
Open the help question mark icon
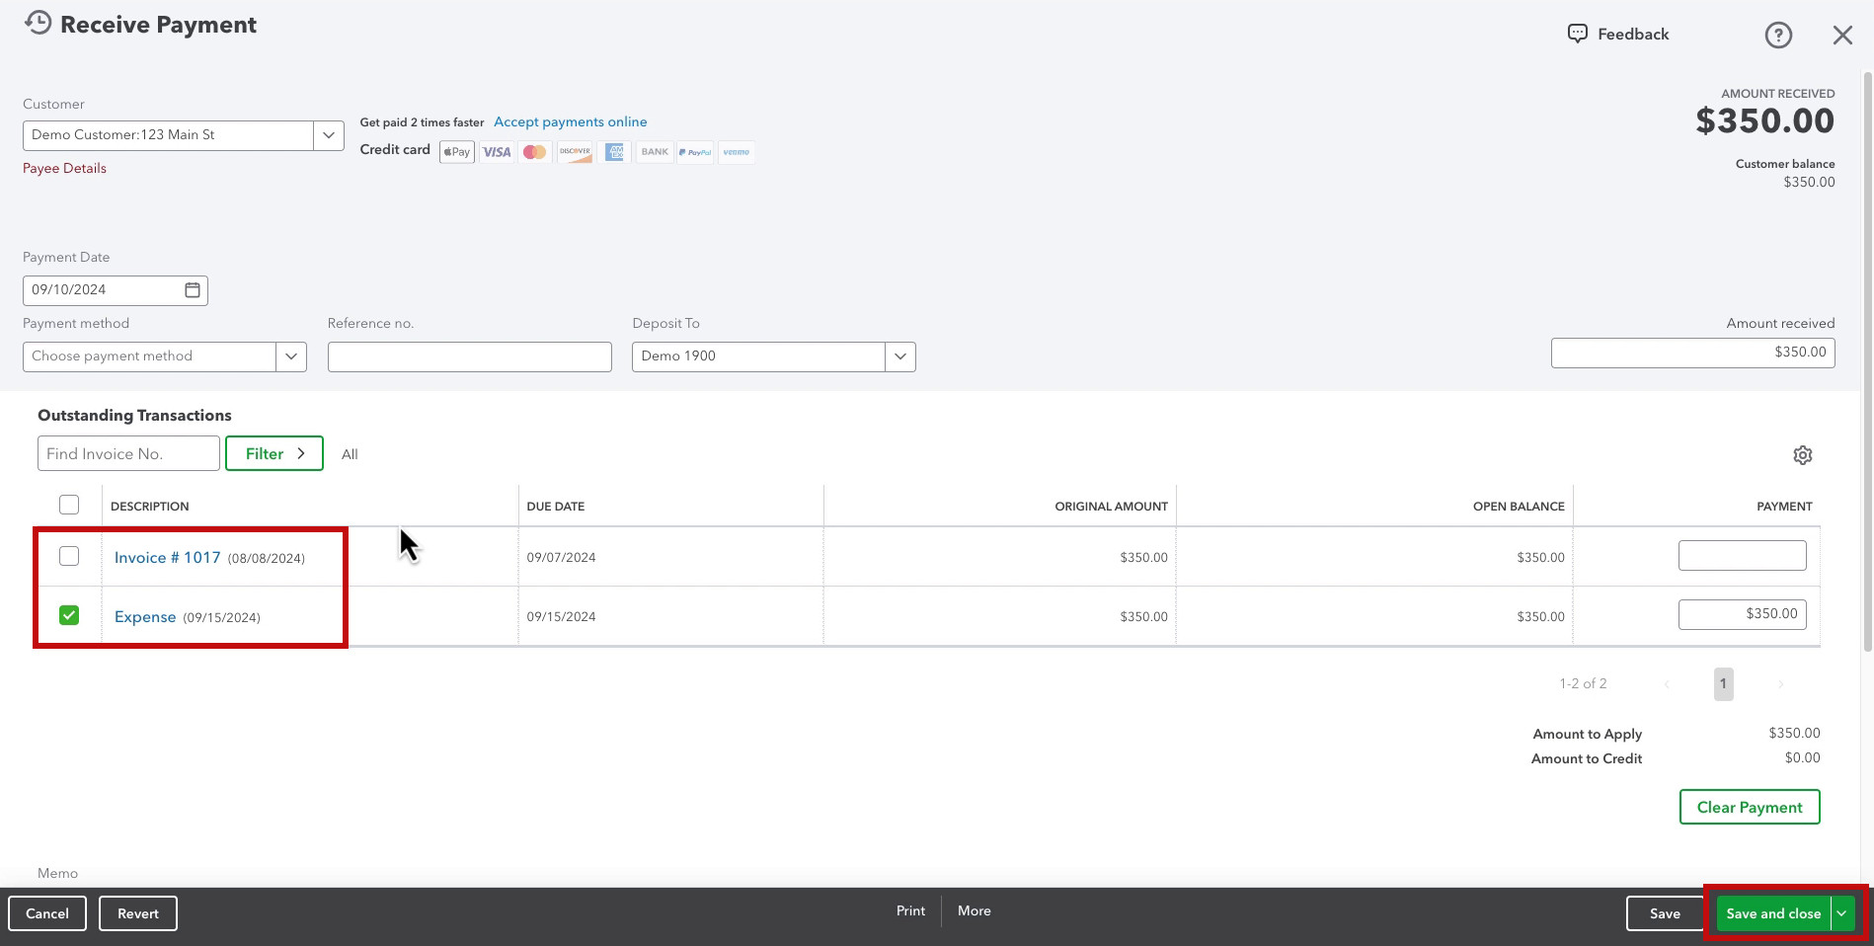tap(1778, 36)
